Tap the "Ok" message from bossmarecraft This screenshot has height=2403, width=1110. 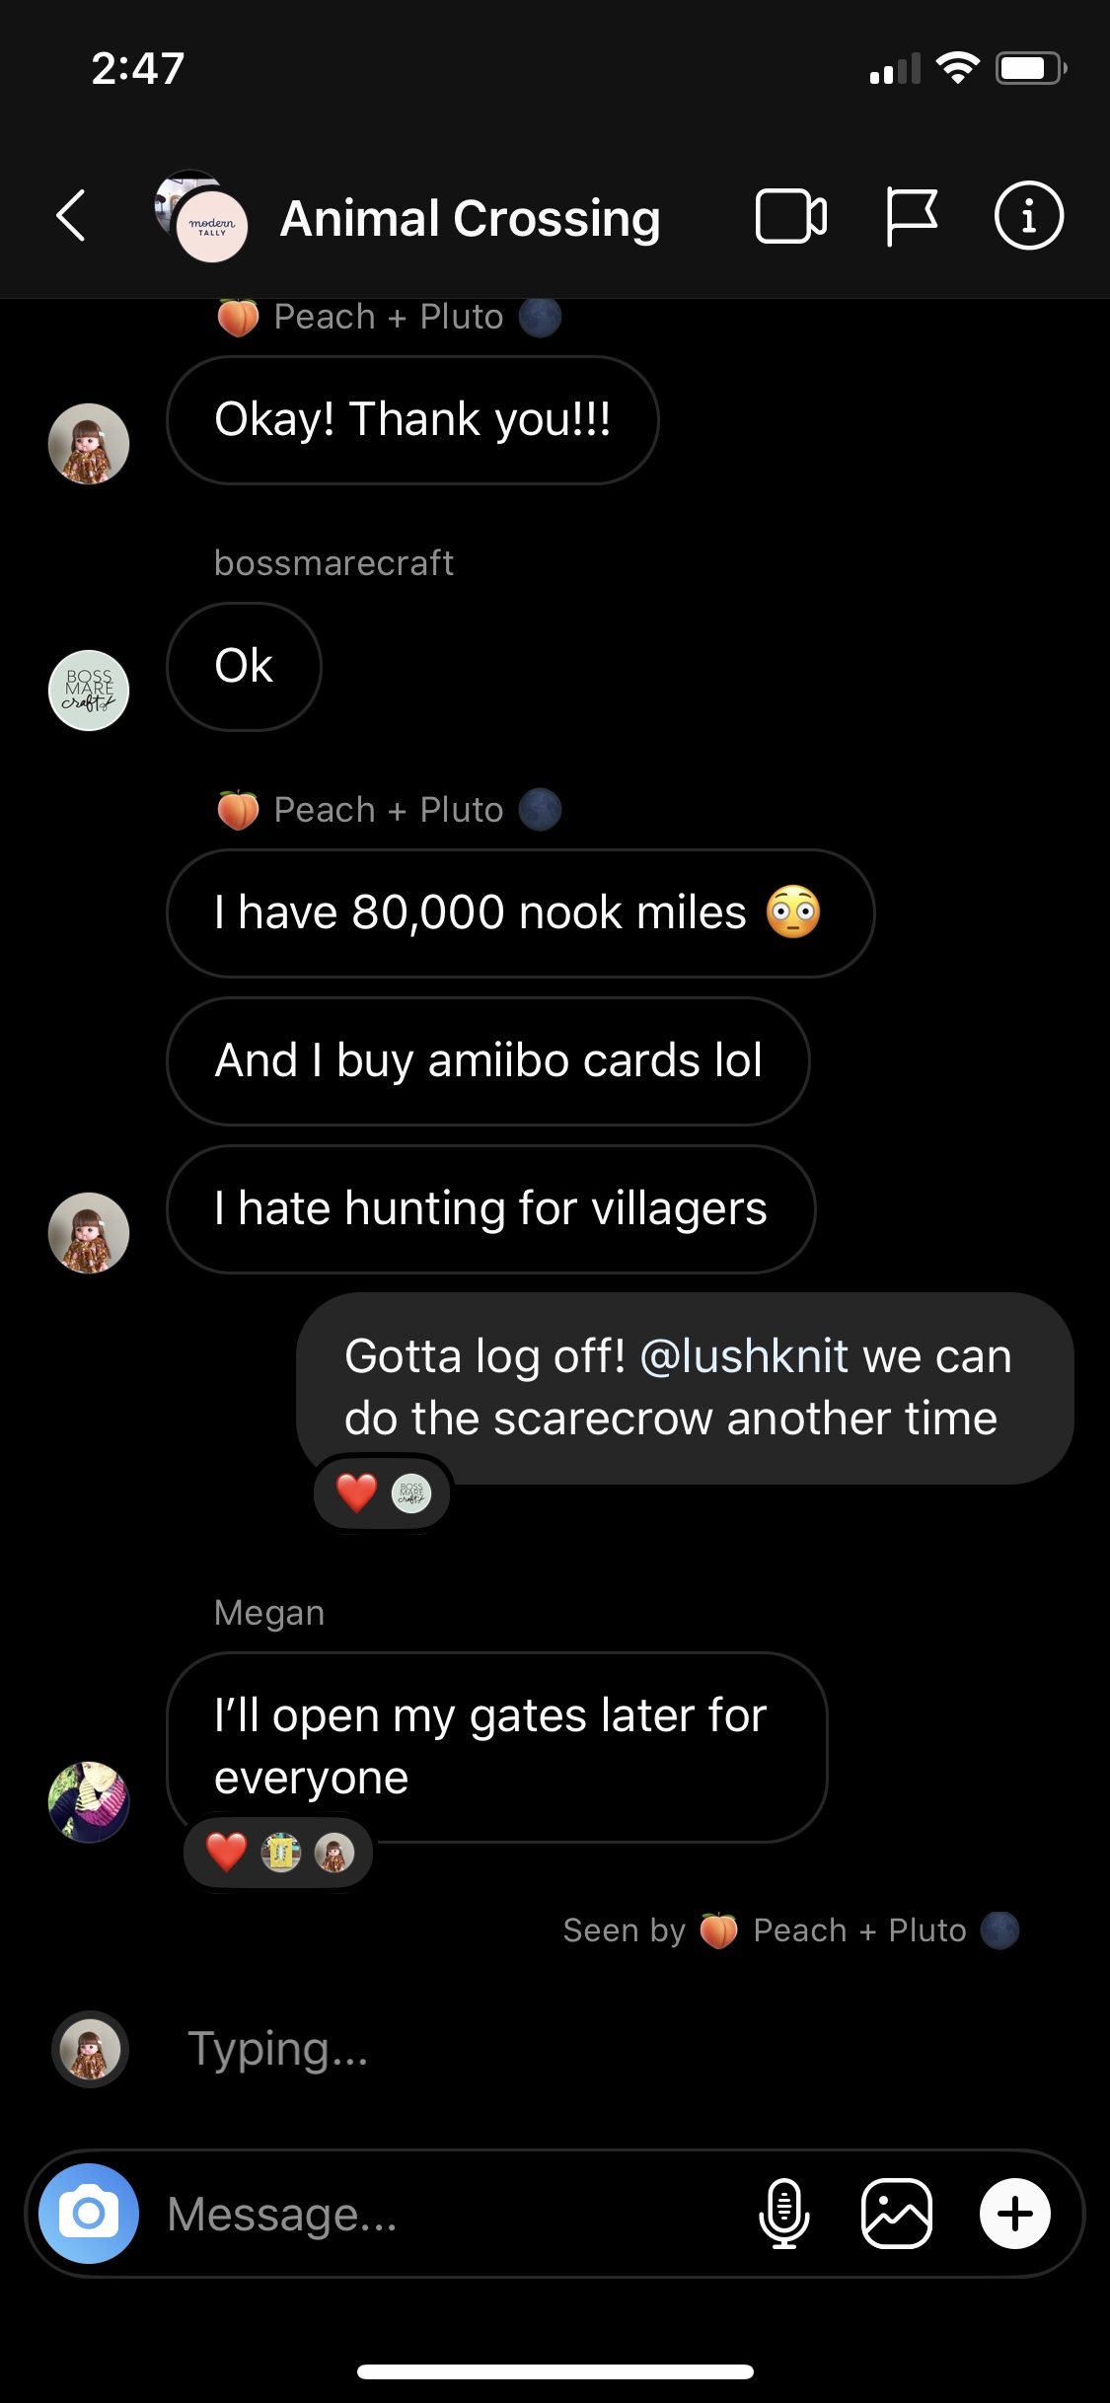[244, 666]
